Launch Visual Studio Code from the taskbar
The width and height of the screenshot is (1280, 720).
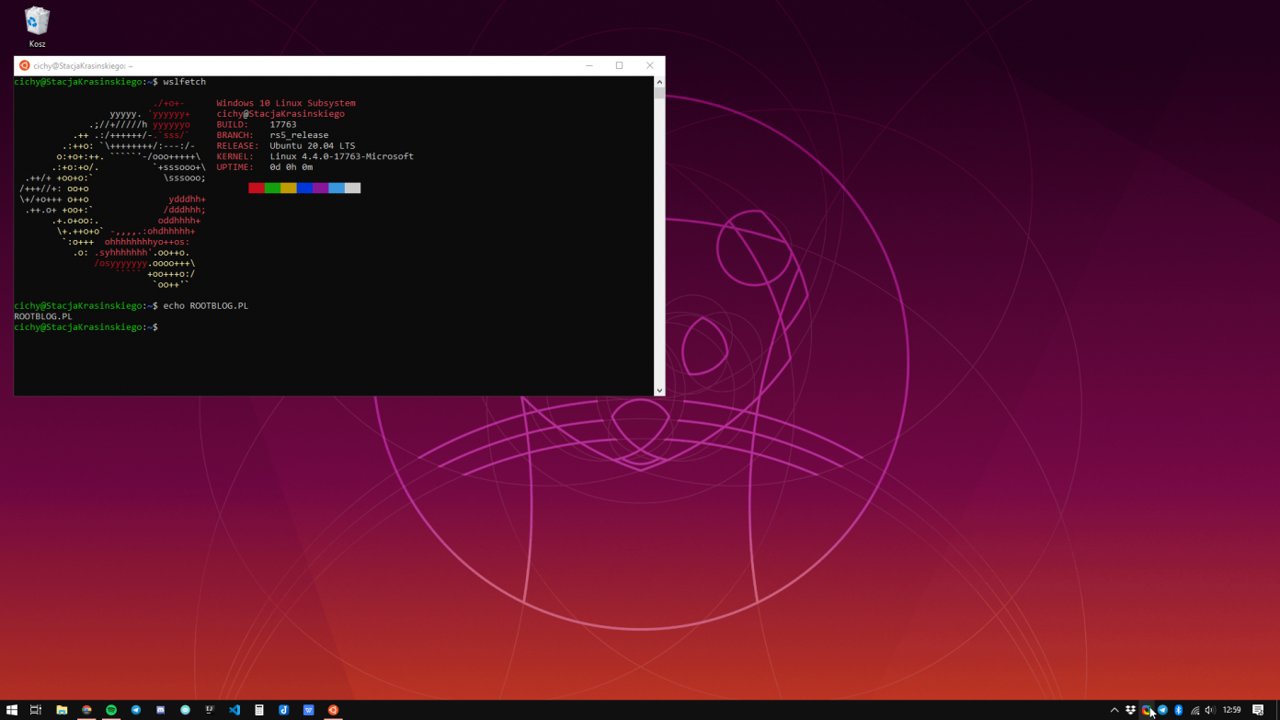coord(234,710)
